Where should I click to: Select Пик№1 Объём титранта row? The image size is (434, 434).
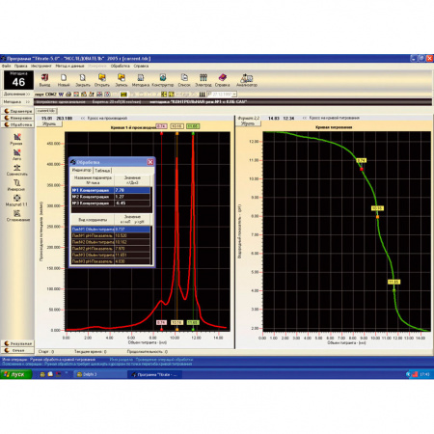click(111, 230)
